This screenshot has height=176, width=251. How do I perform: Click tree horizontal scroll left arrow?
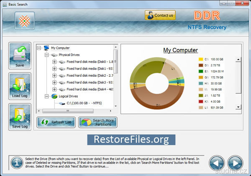coord(39,111)
